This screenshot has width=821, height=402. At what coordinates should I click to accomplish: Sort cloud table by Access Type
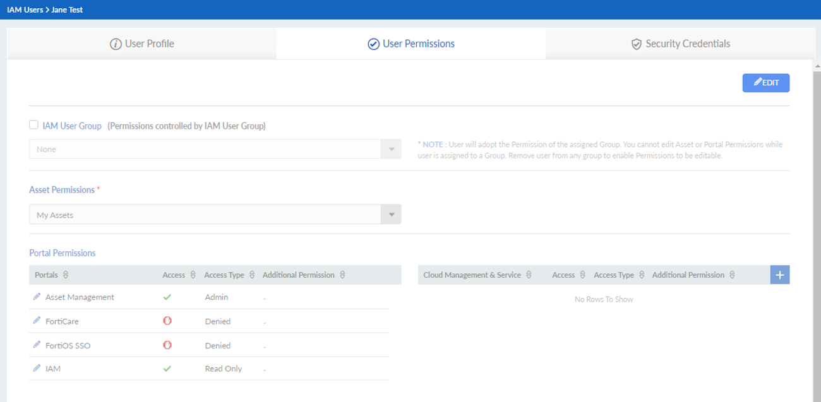point(642,275)
